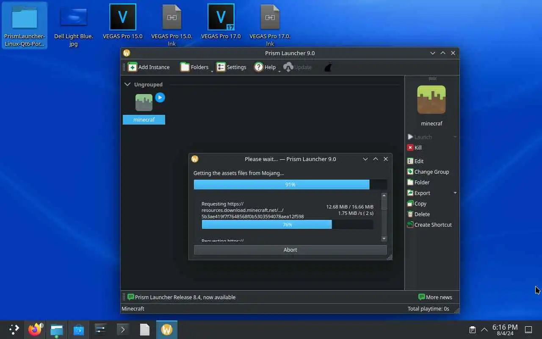Click 'Total playtime: 0s' in status bar
This screenshot has height=339, width=542.
click(x=428, y=308)
